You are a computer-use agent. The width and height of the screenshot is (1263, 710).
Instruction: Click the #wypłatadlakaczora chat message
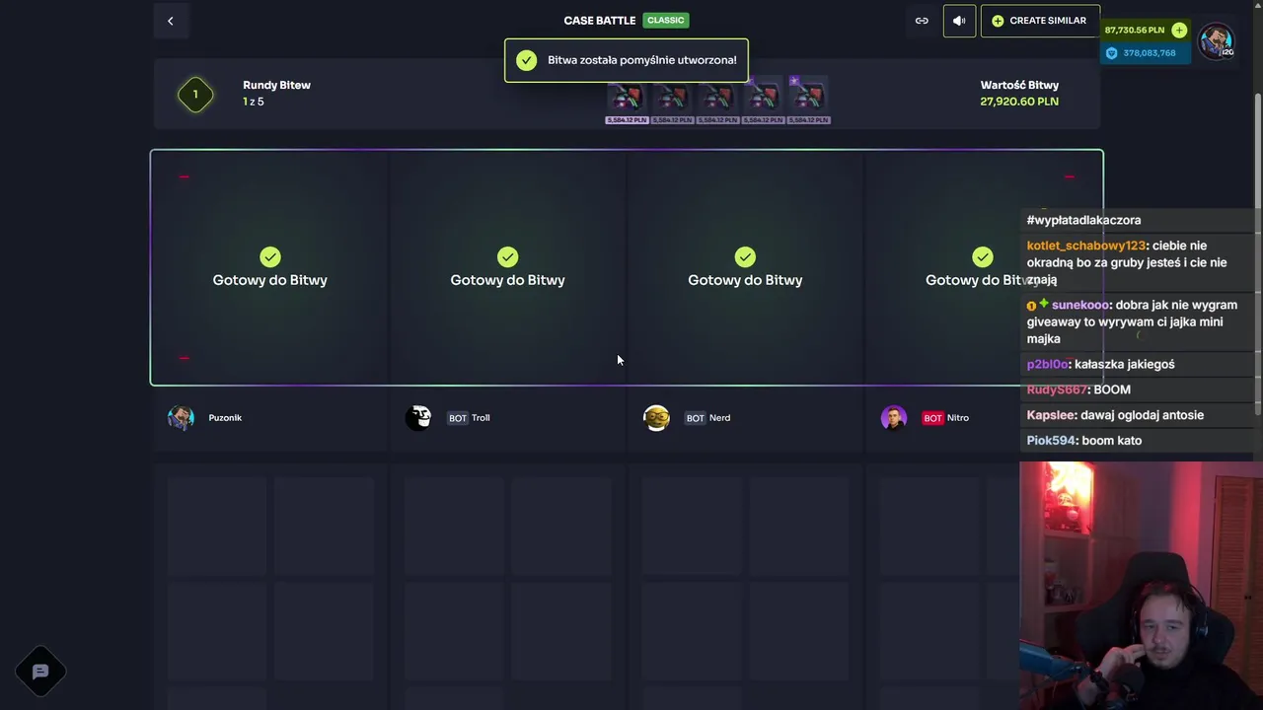coord(1083,220)
